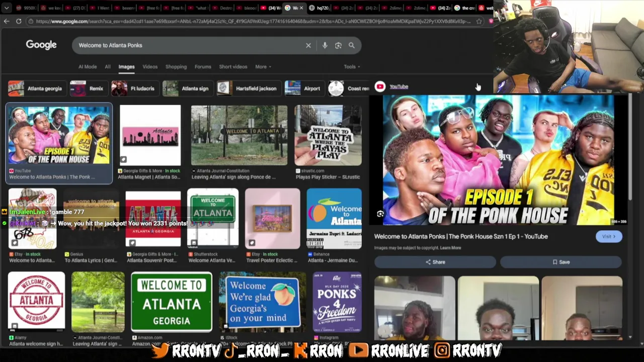Open the Ponks 4 Freedom Instagram thumbnail
644x362 pixels.
337,302
